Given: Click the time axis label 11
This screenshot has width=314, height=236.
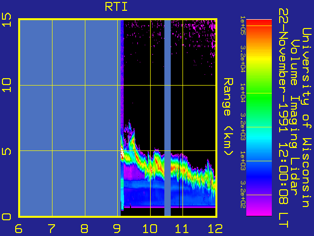Looking at the screenshot, I should 182,229.
